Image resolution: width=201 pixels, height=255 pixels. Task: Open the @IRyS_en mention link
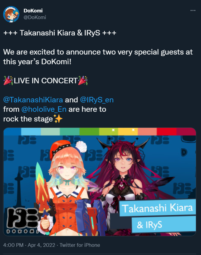pyautogui.click(x=97, y=100)
